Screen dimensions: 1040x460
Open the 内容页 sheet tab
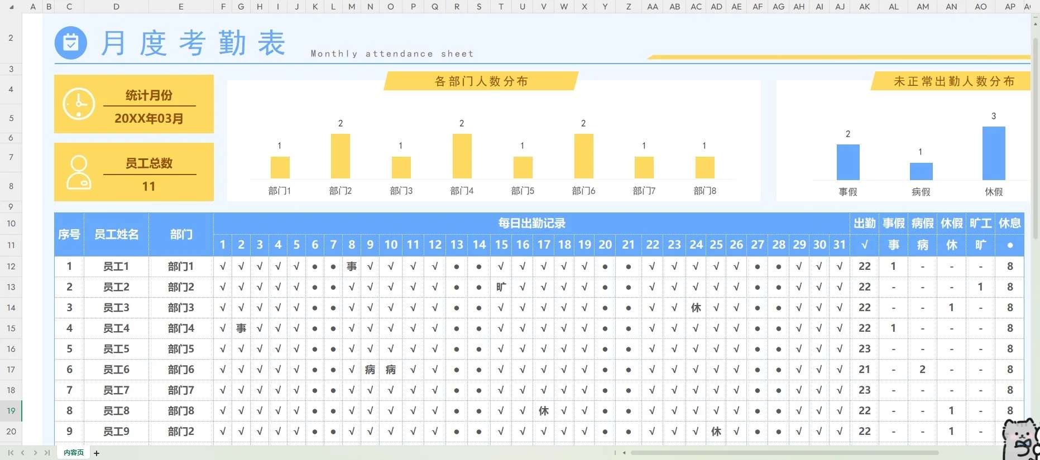[74, 453]
